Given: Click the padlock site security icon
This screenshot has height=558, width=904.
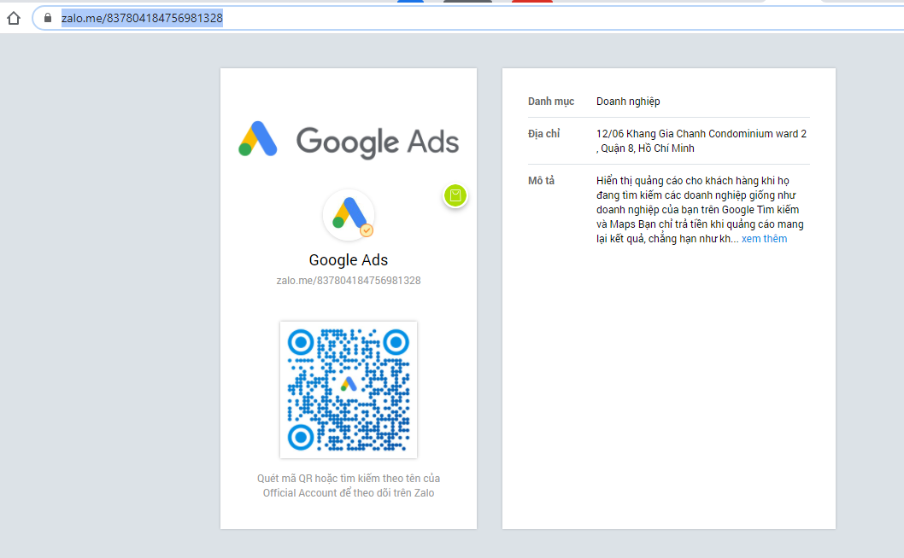Looking at the screenshot, I should [48, 18].
